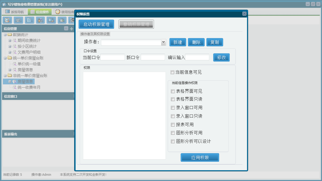The image size is (322, 181).
Task: Click the form list view toolbar icon
Action: pos(18,20)
